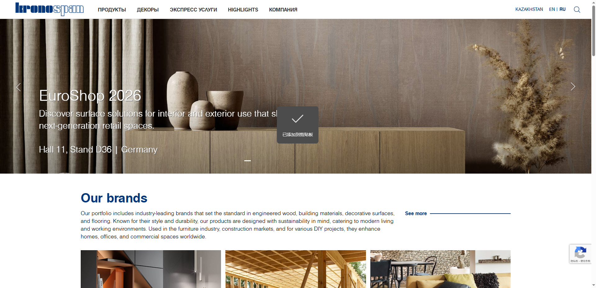
Task: Select the carousel slide indicator dash
Action: pos(247,161)
